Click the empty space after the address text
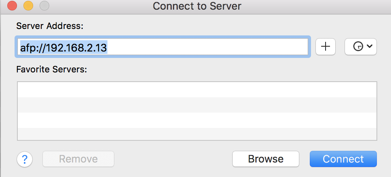Screen dimensions: 391x177 [x=207, y=47]
